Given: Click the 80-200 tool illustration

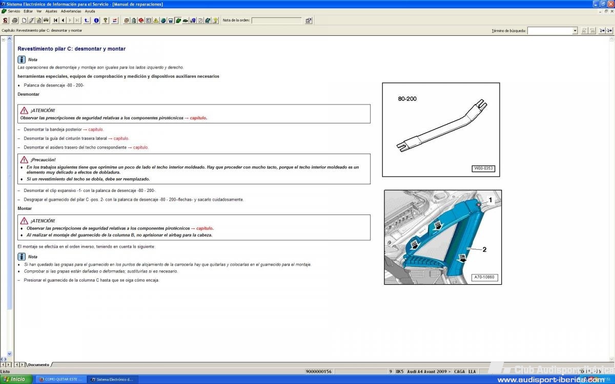Looking at the screenshot, I should (441, 130).
